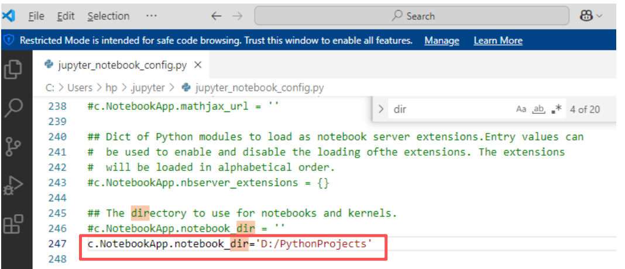Open the Search view in the activity bar
Viewport: 625px width, 269px height.
pos(13,108)
